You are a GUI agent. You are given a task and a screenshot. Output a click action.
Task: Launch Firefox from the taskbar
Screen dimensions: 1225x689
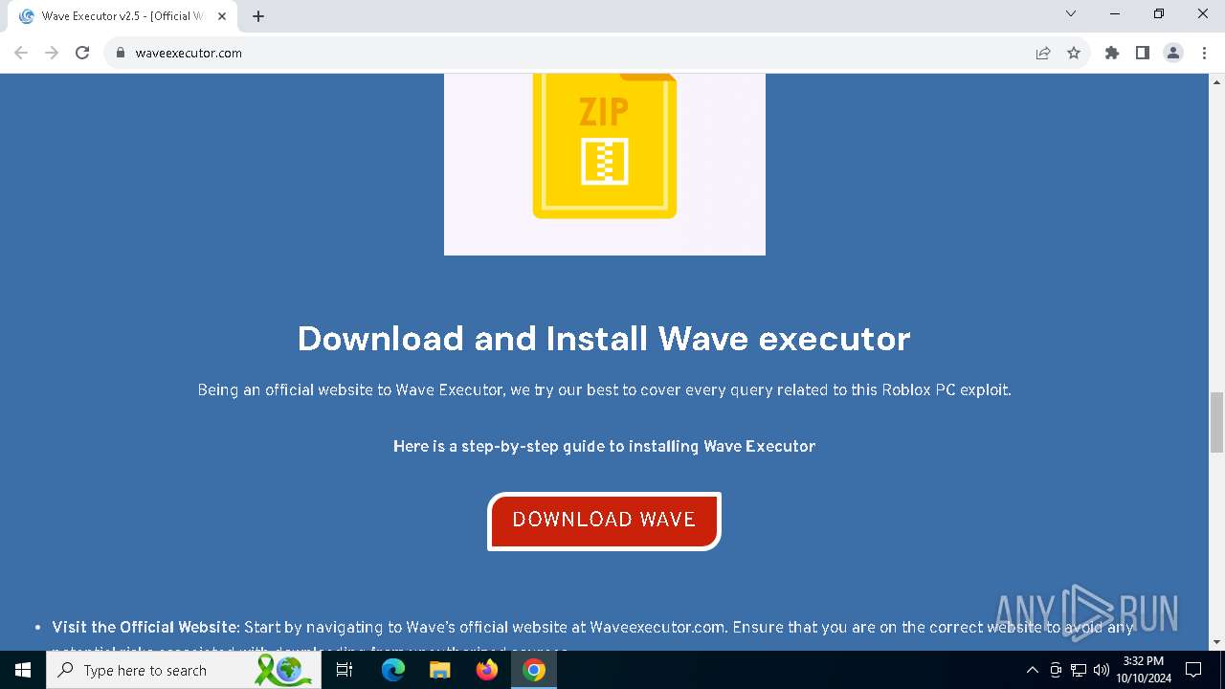pyautogui.click(x=487, y=670)
